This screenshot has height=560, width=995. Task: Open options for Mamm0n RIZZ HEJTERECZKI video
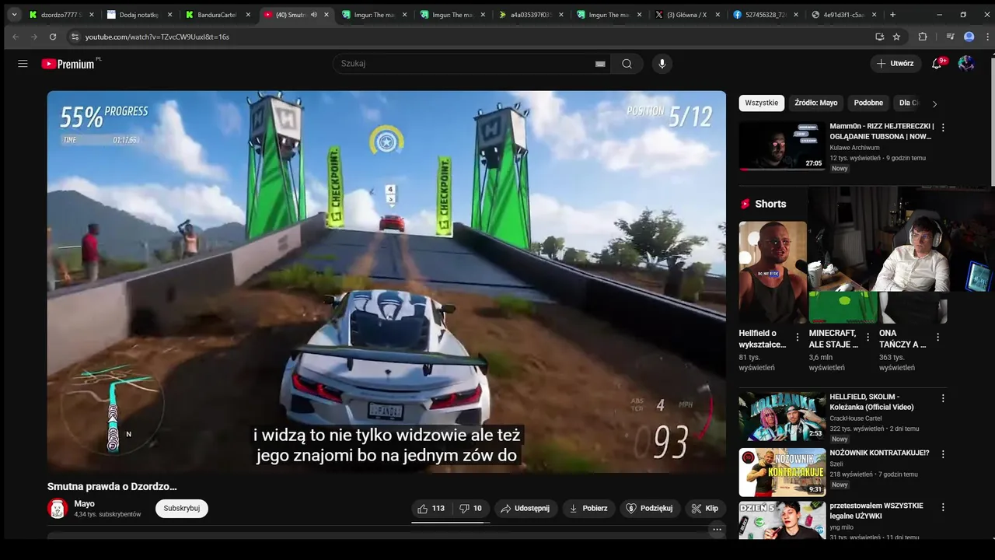943,128
